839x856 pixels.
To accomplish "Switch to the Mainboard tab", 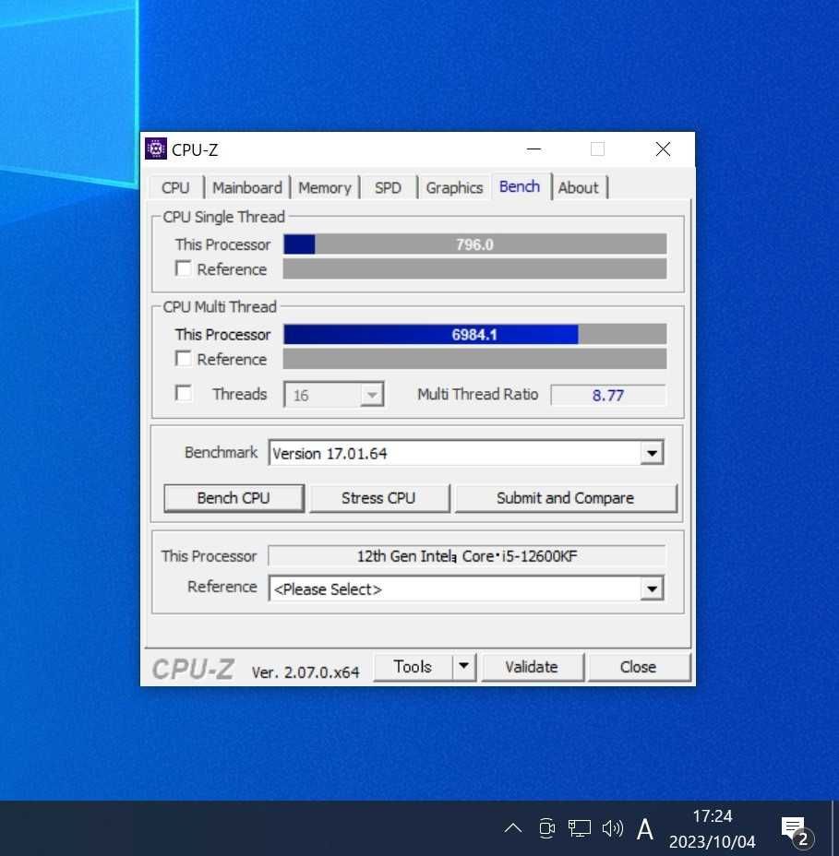I will (246, 188).
